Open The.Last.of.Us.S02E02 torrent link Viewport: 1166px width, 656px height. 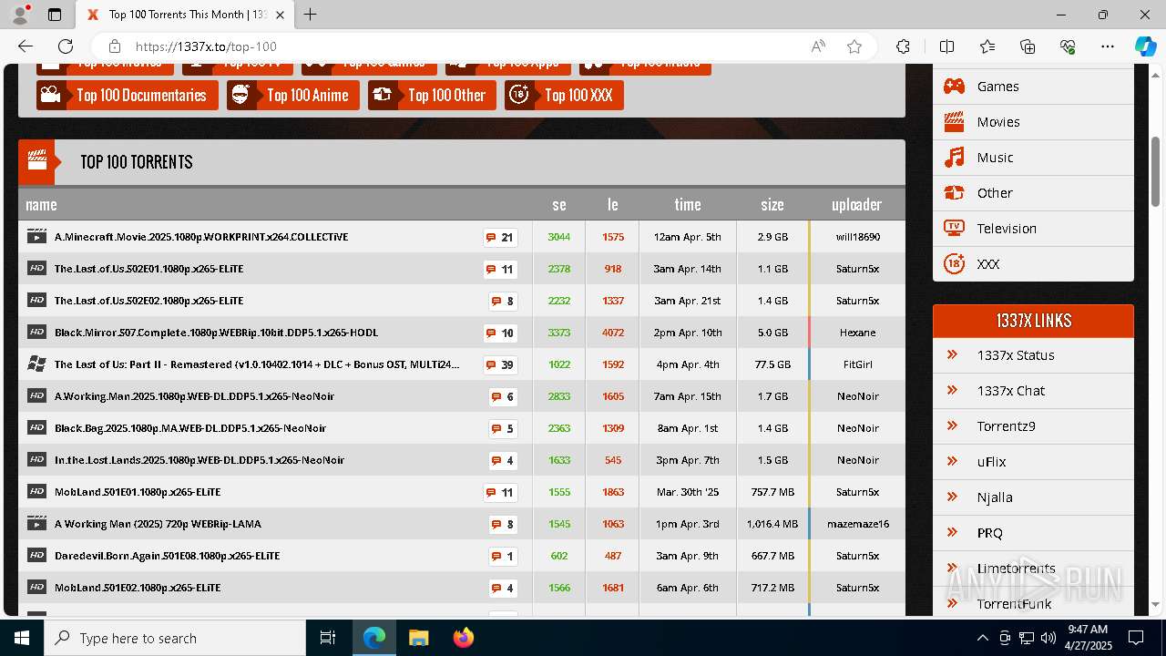pyautogui.click(x=148, y=301)
